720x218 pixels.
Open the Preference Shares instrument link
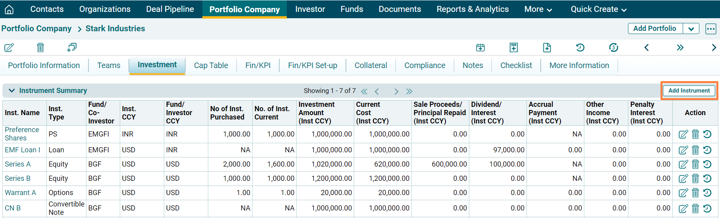point(22,134)
